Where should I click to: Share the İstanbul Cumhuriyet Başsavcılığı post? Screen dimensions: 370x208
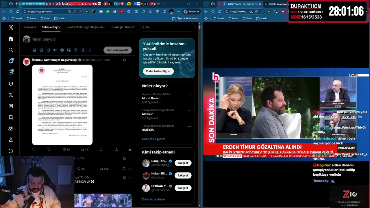coord(116,150)
